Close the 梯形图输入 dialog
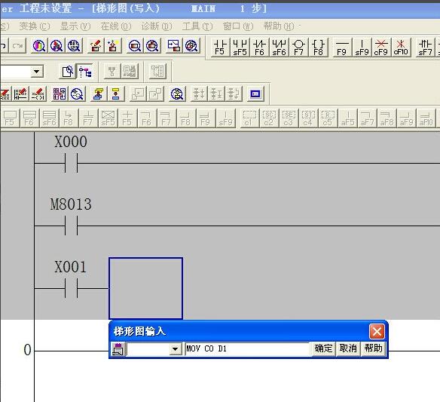The height and width of the screenshot is (402, 440). [377, 332]
